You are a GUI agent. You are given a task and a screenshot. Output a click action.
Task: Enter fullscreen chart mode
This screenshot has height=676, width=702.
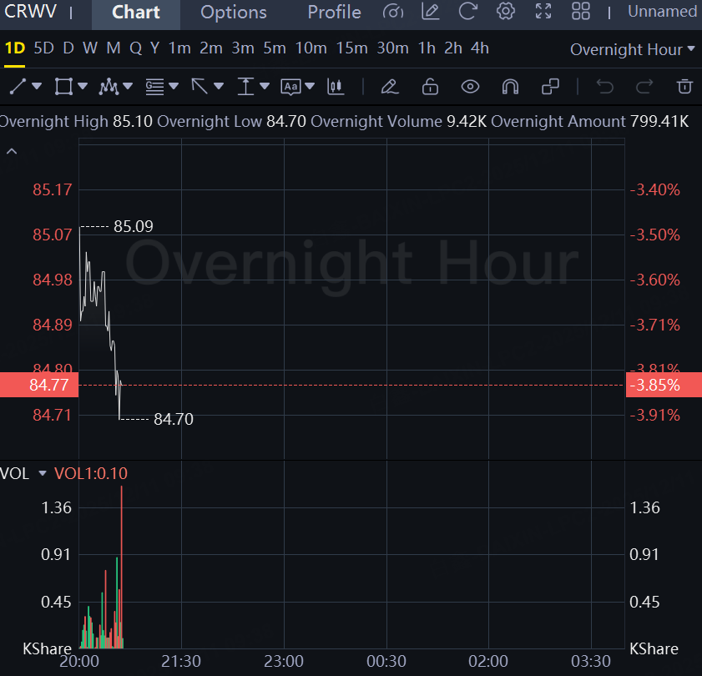[543, 12]
